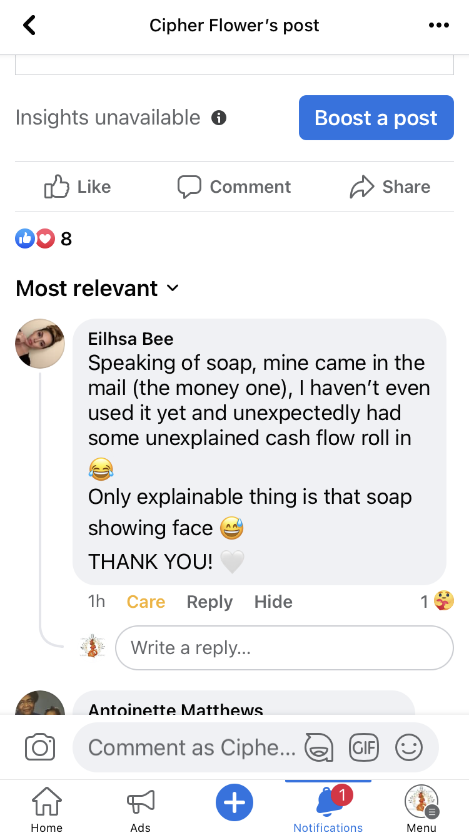Tap the Write a reply field
The height and width of the screenshot is (835, 469).
[285, 648]
